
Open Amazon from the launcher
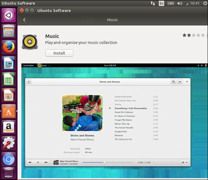9,127
